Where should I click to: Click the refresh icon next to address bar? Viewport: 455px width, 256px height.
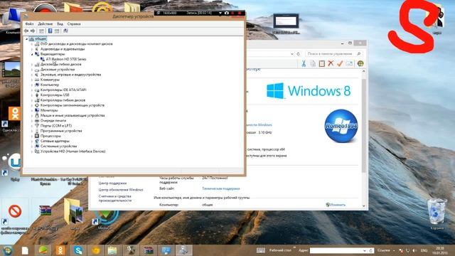click(x=298, y=54)
